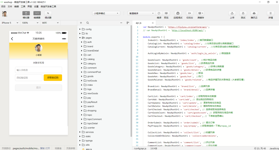Toggle the editor panel icon
This screenshot has height=150, width=279.
(x=37, y=13)
